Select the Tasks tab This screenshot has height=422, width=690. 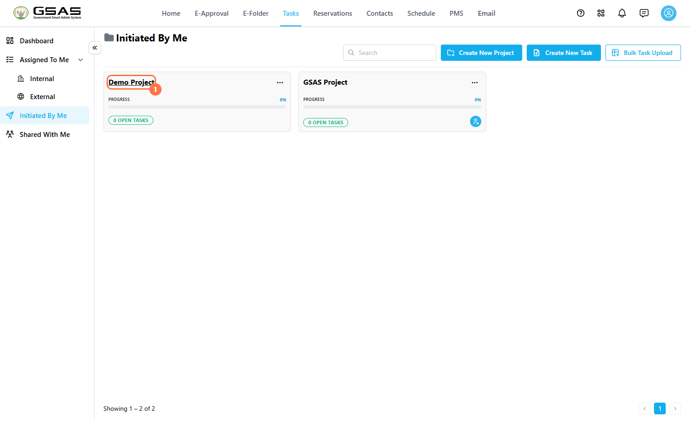click(x=291, y=14)
